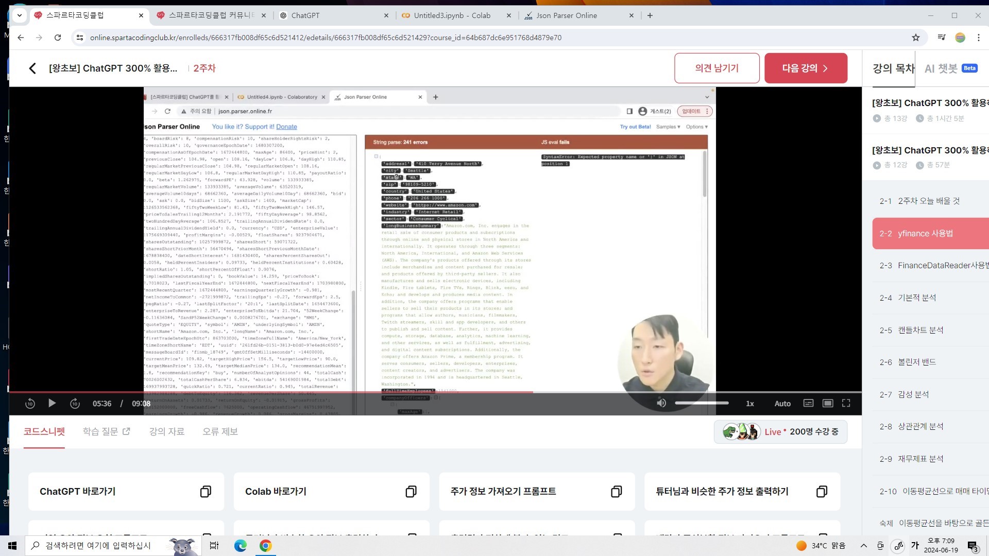The height and width of the screenshot is (556, 989).
Task: Open lecture 2-4 기본적 분석
Action: 930,298
